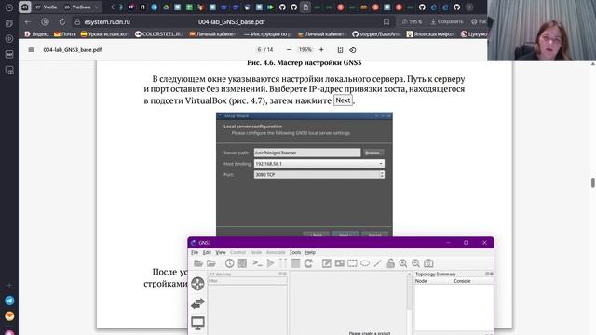Click the PDF zoom out minus button
Viewport: 596px width, 335px height.
(289, 49)
